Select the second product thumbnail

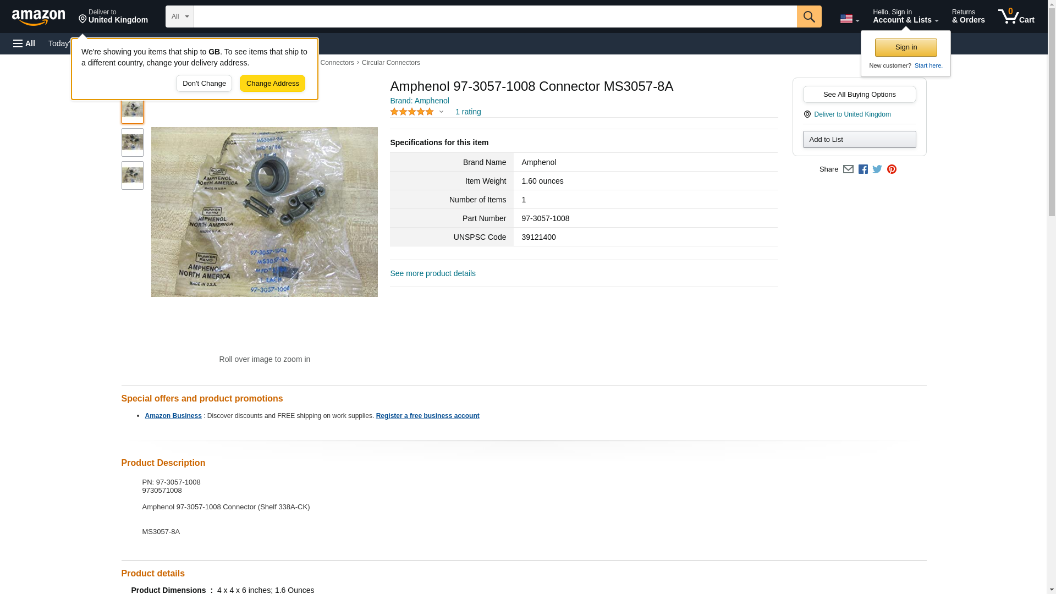point(133,142)
